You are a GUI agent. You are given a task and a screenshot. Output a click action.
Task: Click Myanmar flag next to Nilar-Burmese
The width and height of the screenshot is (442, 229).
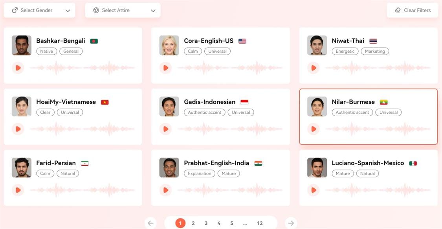click(383, 102)
